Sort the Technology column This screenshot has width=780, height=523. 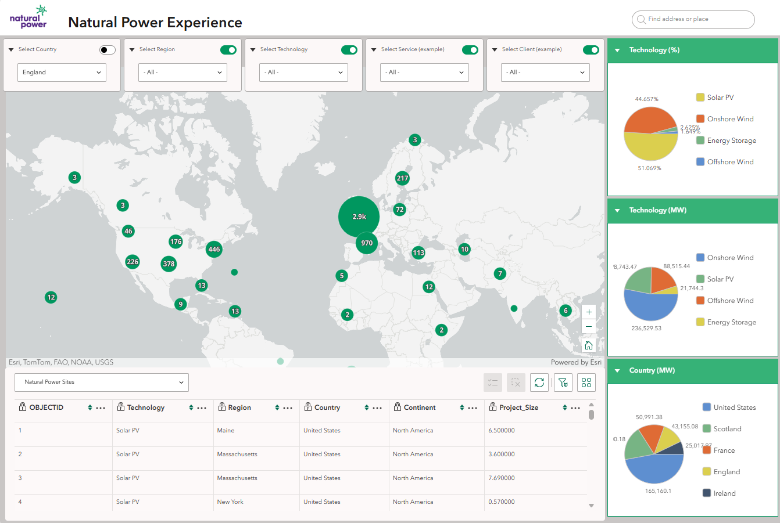[191, 408]
